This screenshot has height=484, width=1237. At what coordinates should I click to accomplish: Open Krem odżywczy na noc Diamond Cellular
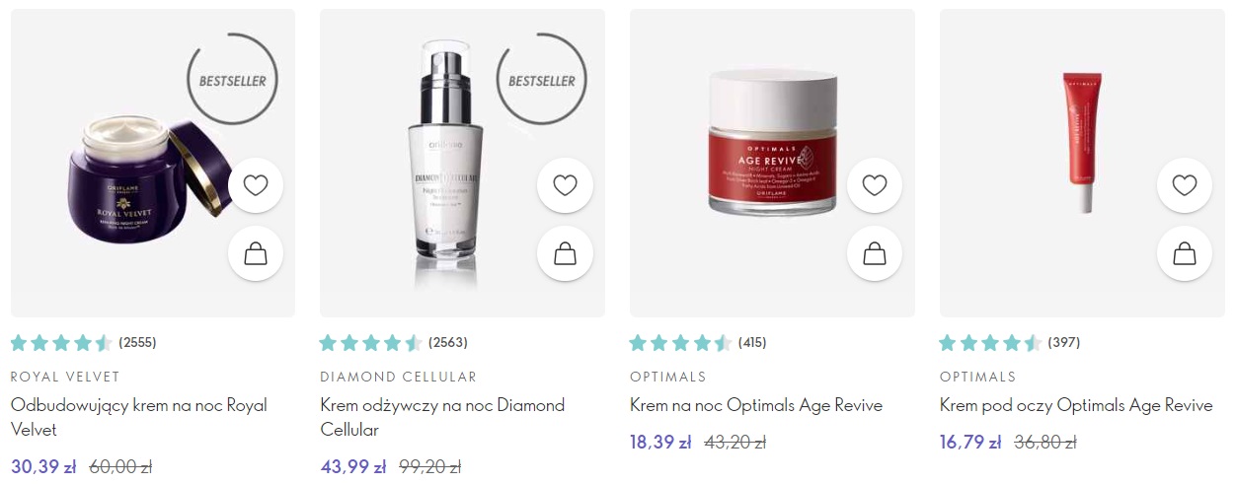point(442,417)
